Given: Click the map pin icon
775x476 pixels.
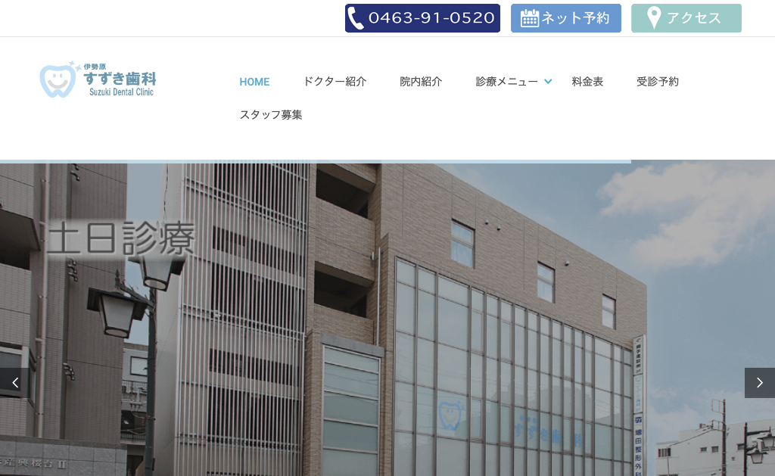Looking at the screenshot, I should (653, 18).
